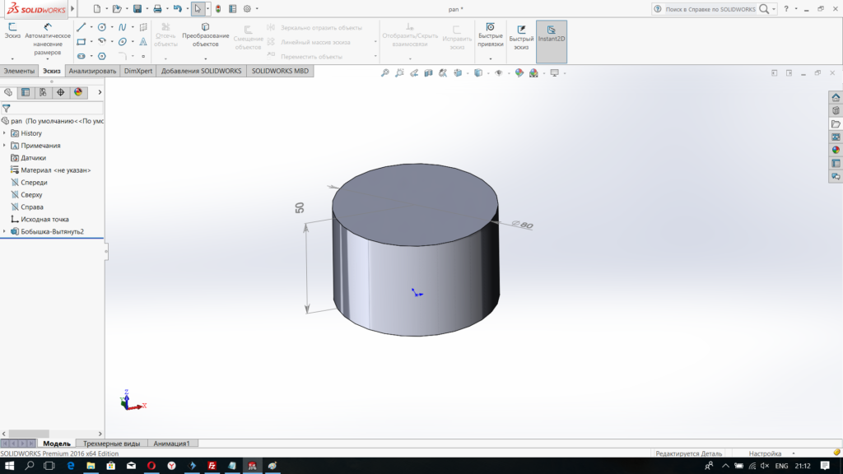Open Appearances tab in task pane
Screen dimensions: 843x474
tap(836, 150)
